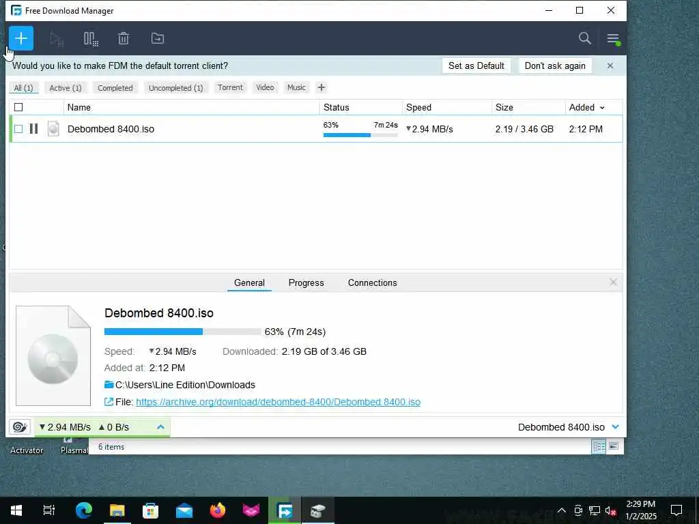Select the Torrent filter
This screenshot has width=699, height=524.
[x=230, y=87]
